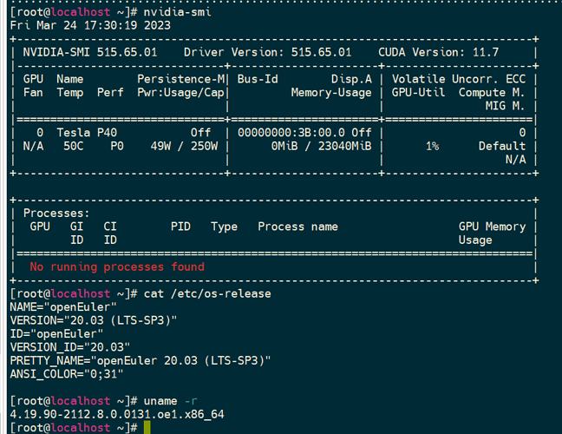
Task: Click the red 'No running processes found' text
Action: click(x=117, y=266)
